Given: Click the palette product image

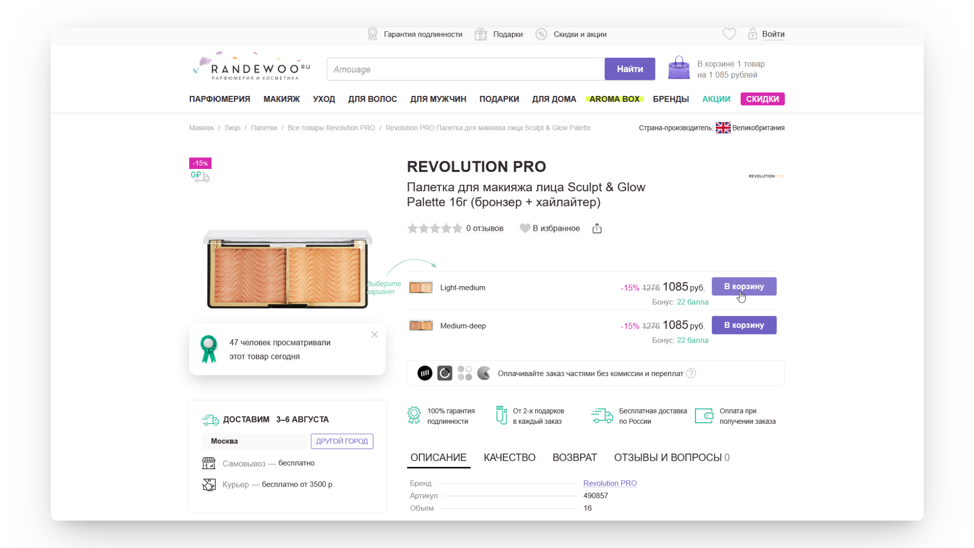Looking at the screenshot, I should coord(288,269).
